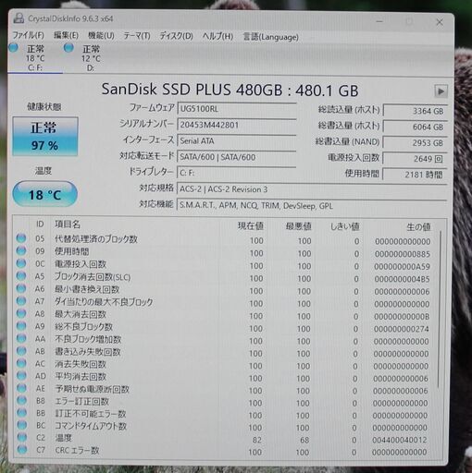Click the インターフェース field Serial ATA
Image resolution: width=472 pixels, height=473 pixels.
pyautogui.click(x=237, y=140)
